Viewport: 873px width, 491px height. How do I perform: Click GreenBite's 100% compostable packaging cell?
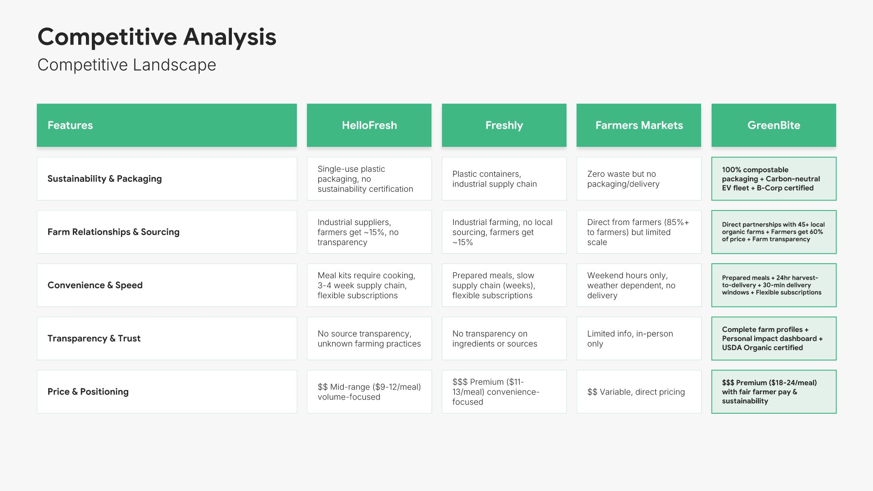pos(773,179)
